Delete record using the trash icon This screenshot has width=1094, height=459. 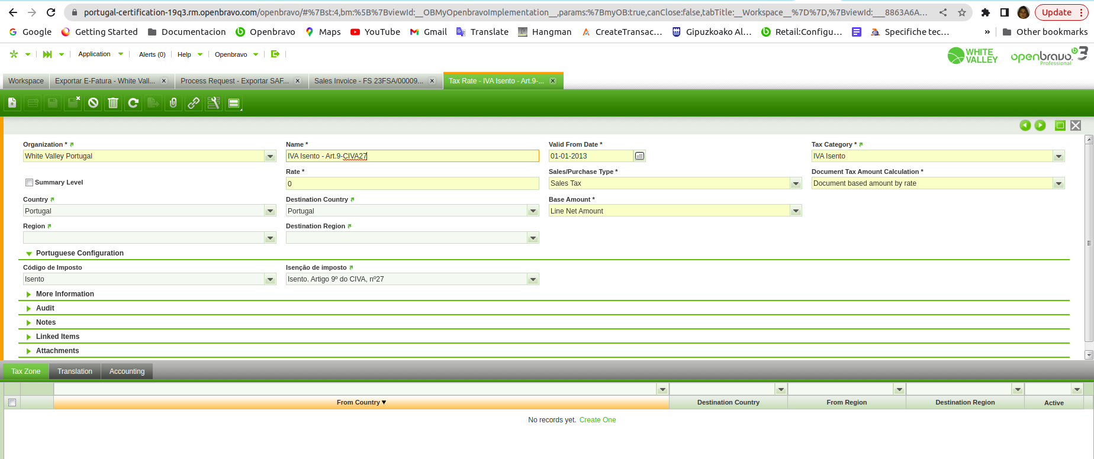pyautogui.click(x=113, y=104)
